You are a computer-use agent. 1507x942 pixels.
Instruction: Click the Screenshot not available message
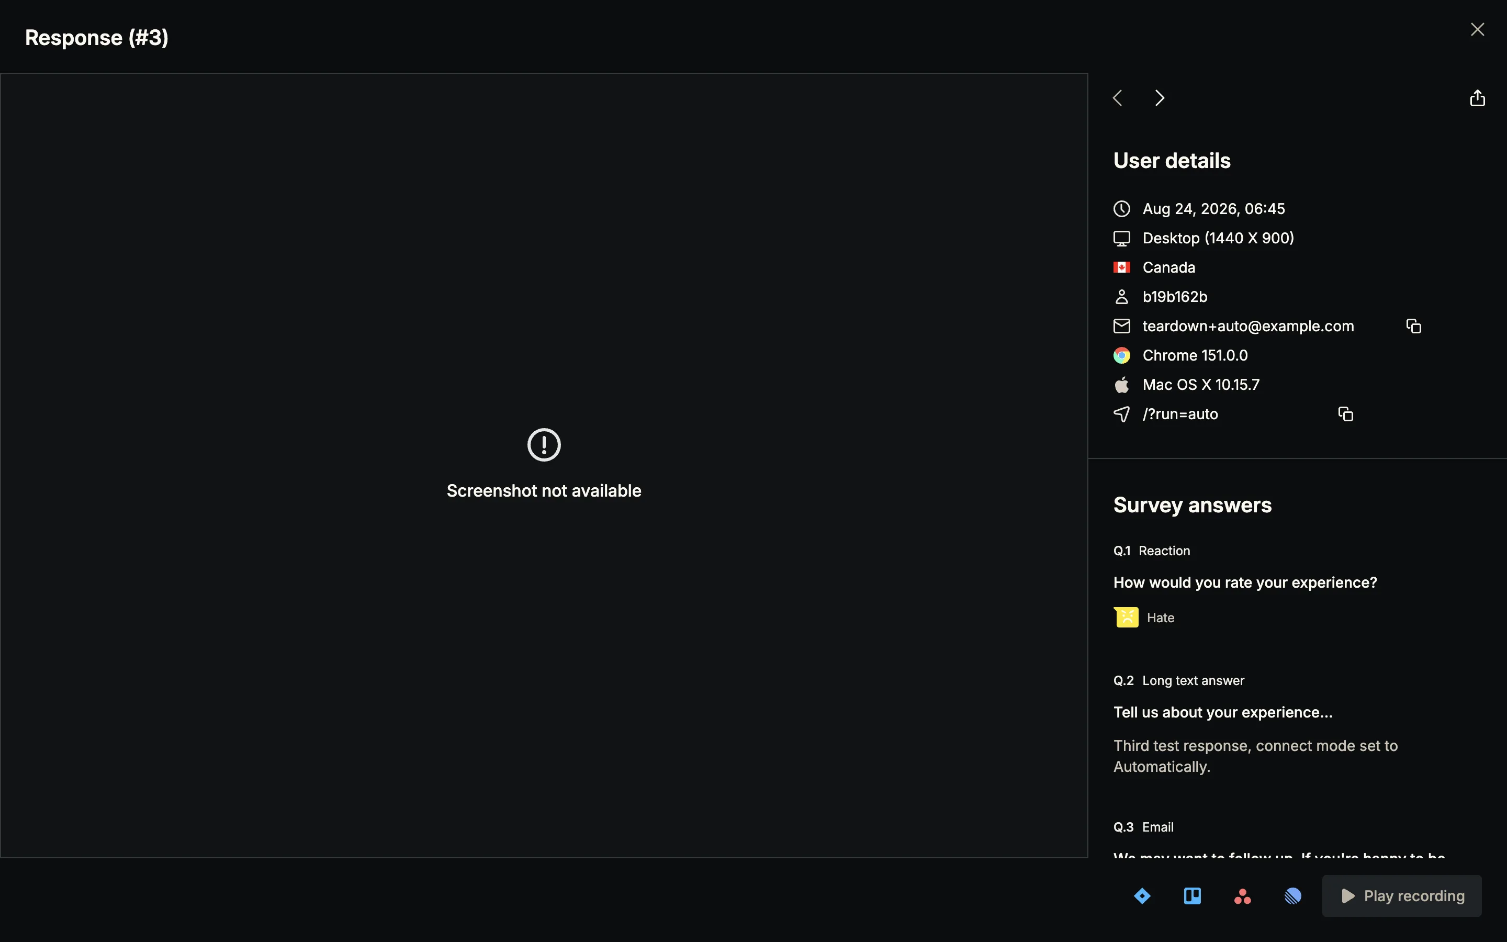click(544, 490)
